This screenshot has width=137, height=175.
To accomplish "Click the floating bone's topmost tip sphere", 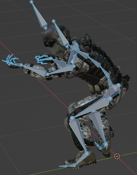I will [x=32, y=2].
